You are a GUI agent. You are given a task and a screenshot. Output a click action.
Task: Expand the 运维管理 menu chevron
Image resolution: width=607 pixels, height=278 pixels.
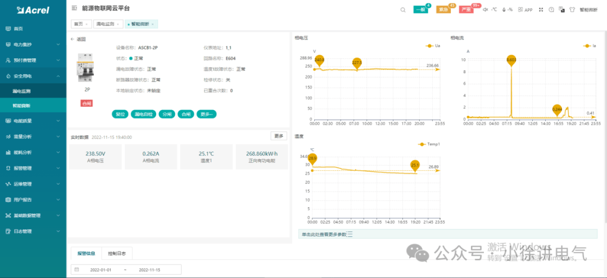tap(58, 184)
